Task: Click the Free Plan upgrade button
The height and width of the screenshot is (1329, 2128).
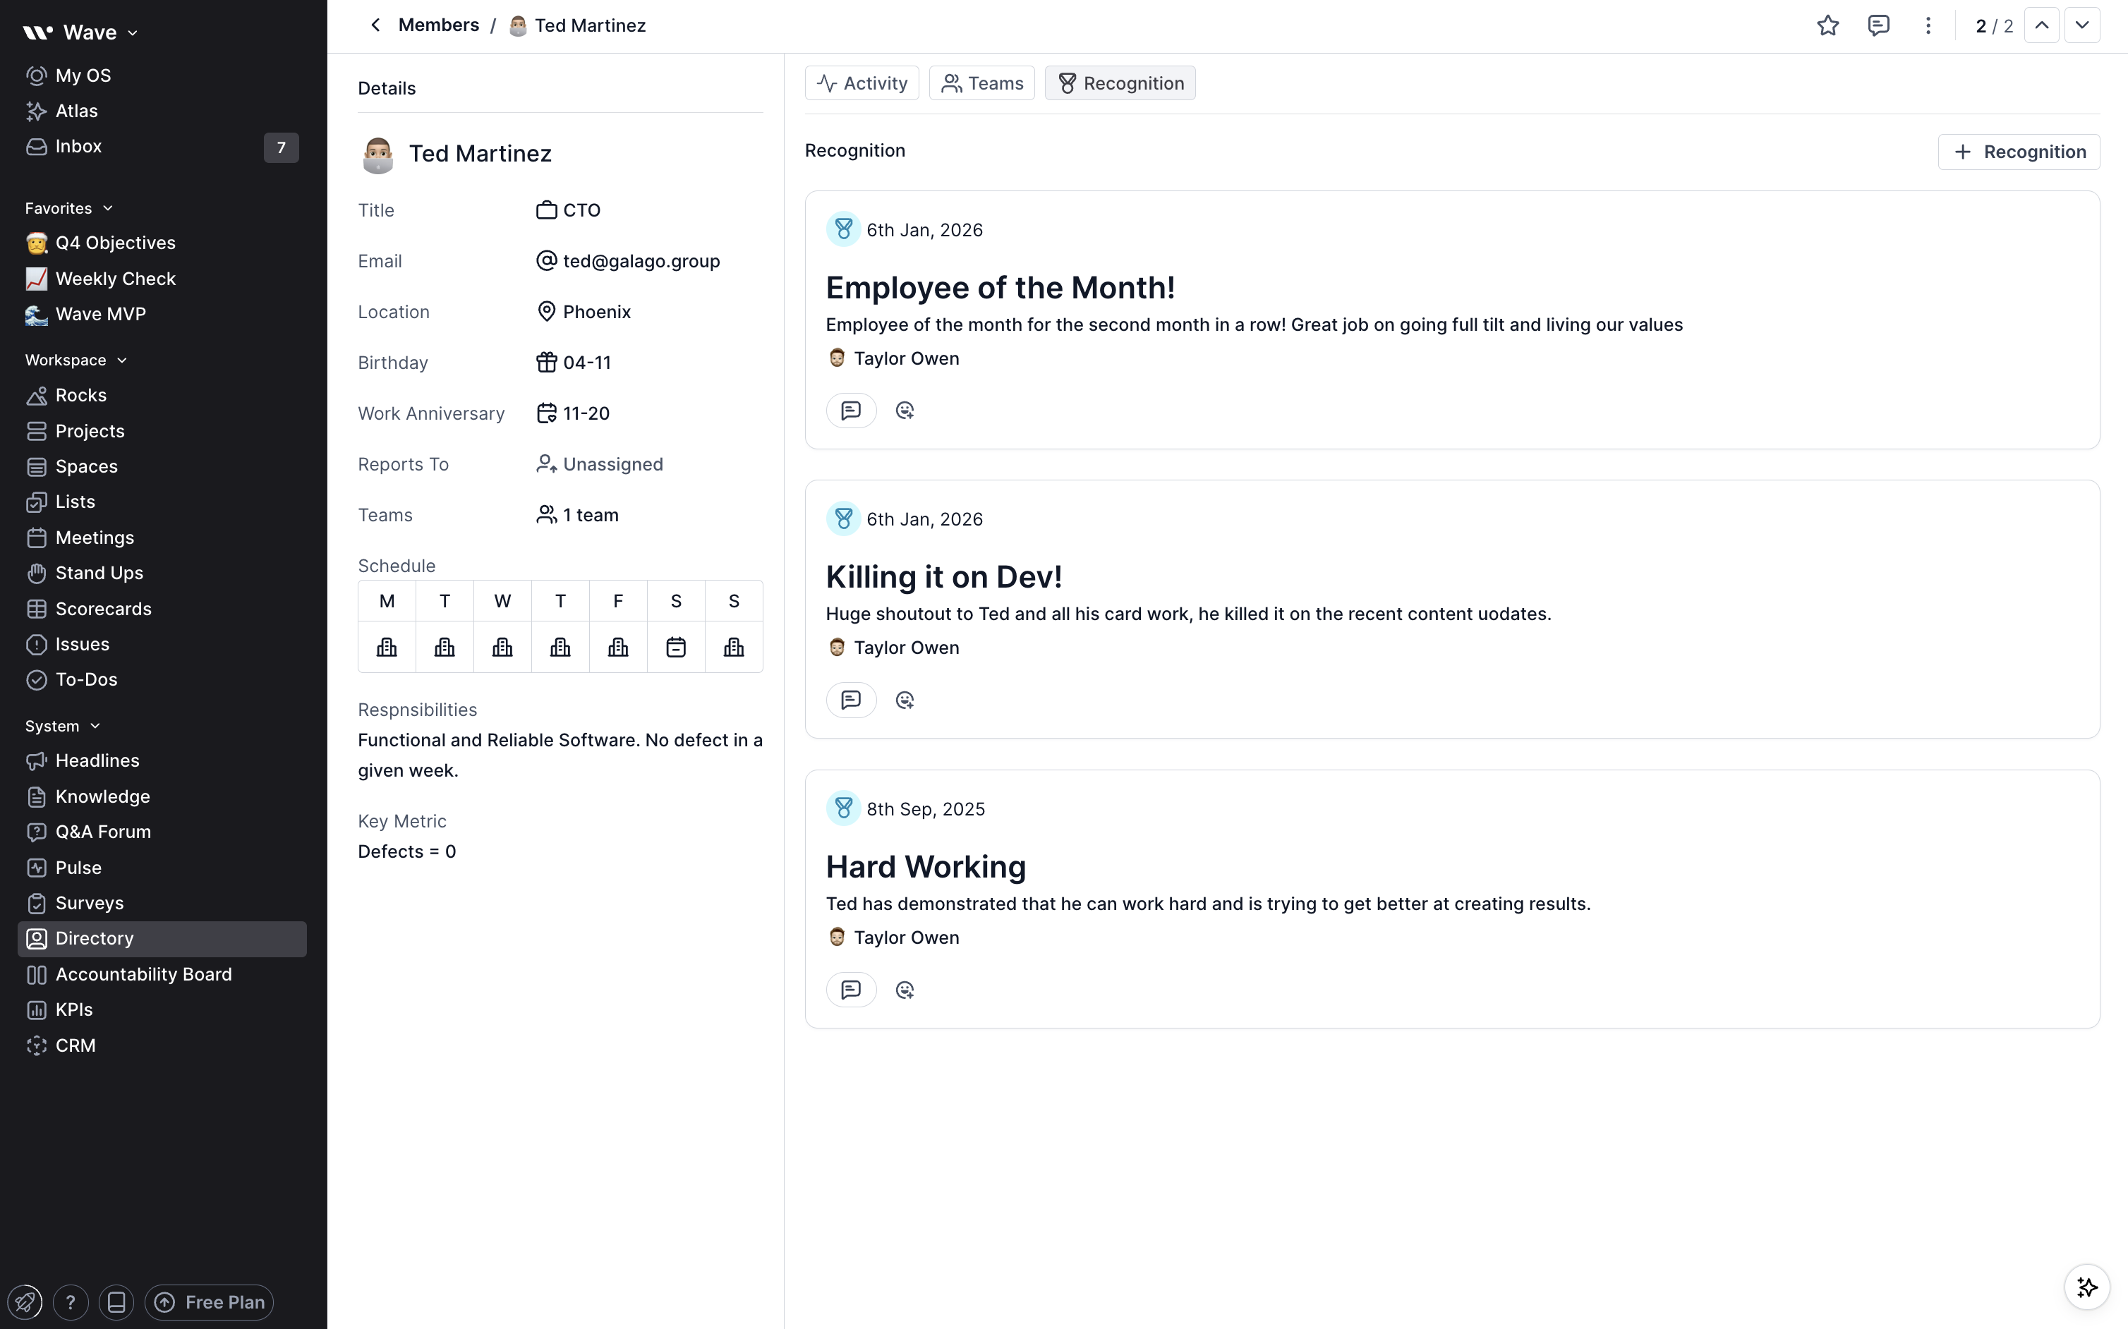Action: (x=209, y=1301)
